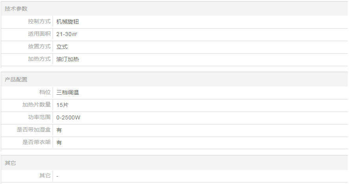Click the 0-2500W power value
This screenshot has height=184, width=349.
pyautogui.click(x=68, y=117)
